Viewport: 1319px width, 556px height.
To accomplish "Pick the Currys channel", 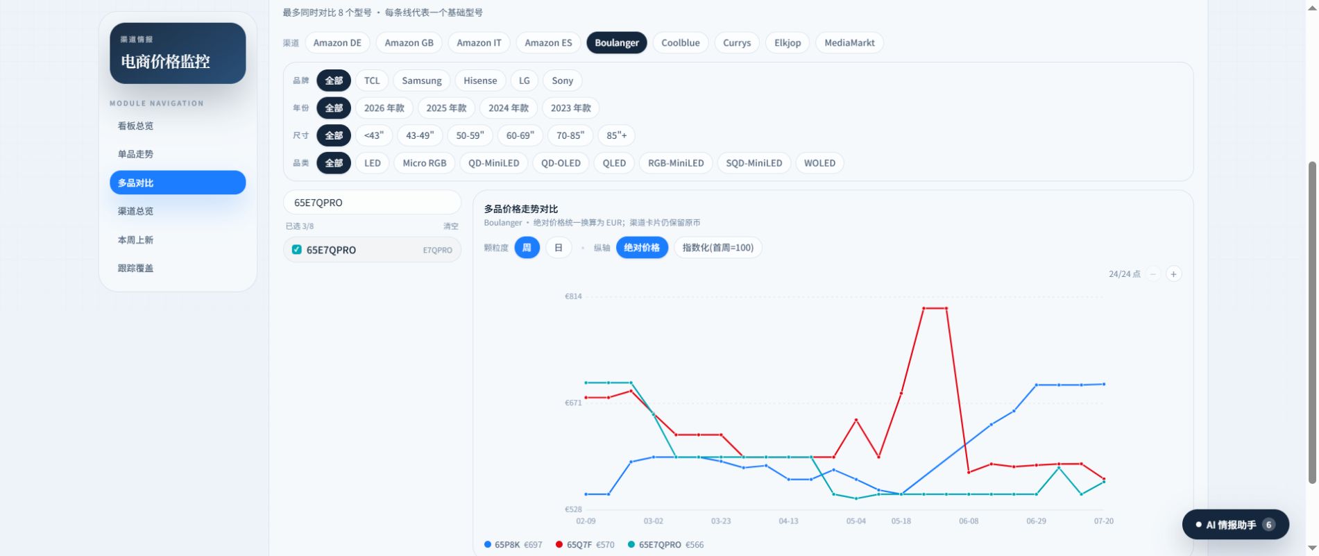I will click(737, 43).
